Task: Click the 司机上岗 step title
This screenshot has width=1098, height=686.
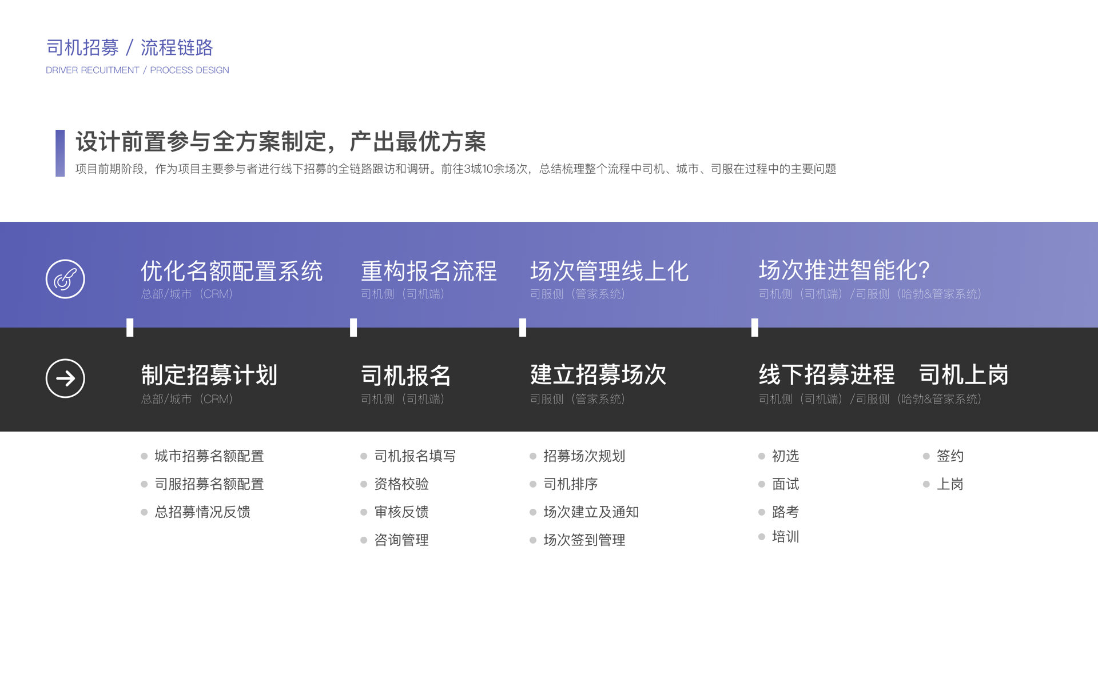Action: coord(964,375)
